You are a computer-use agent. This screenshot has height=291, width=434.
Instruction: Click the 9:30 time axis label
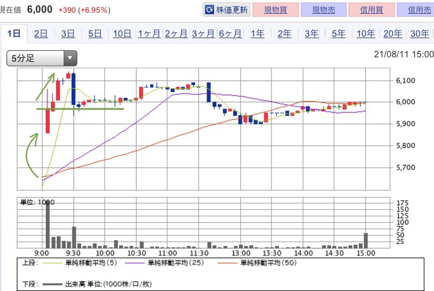pyautogui.click(x=73, y=253)
